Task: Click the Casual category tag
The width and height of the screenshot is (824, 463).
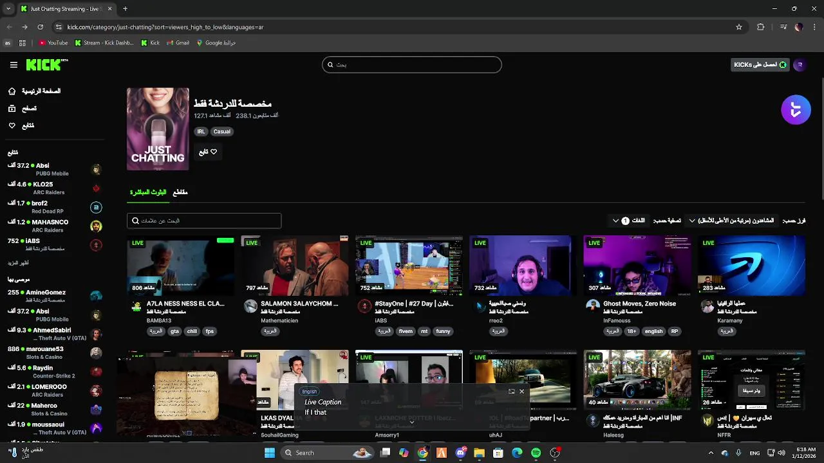Action: pos(222,131)
